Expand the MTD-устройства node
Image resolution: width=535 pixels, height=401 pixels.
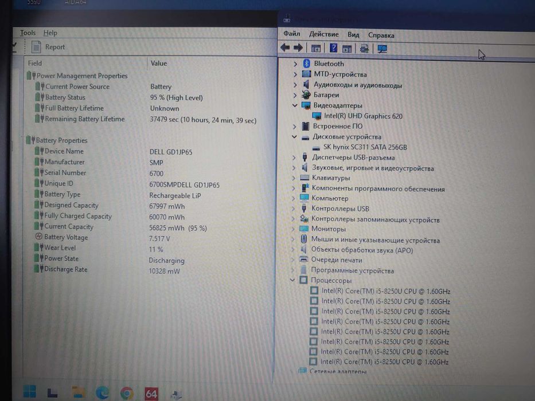point(295,74)
